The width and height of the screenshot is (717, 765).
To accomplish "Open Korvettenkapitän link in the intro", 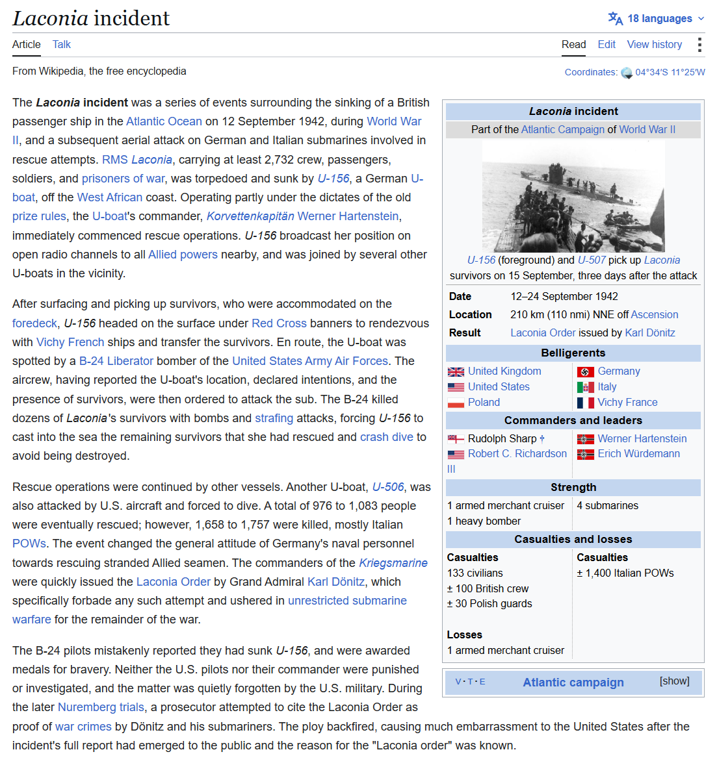I will click(x=250, y=217).
